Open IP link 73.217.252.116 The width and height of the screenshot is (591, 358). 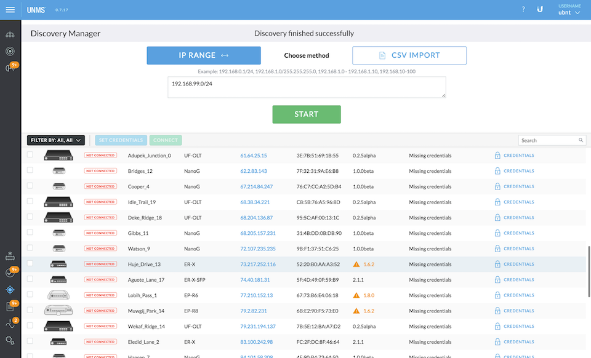tap(258, 265)
